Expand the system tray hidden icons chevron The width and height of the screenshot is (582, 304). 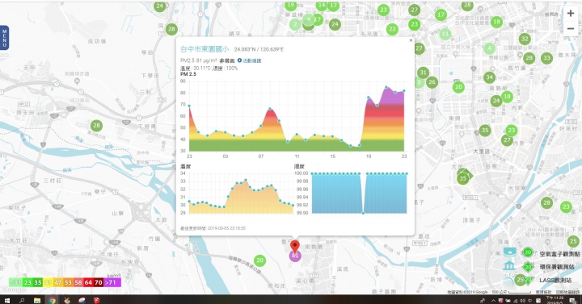493,301
